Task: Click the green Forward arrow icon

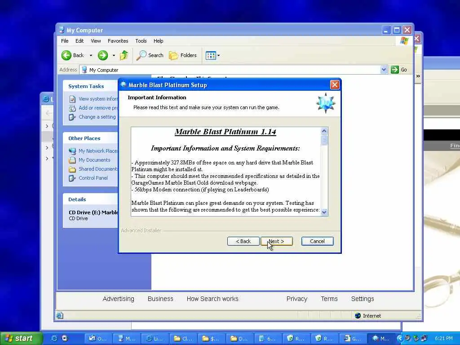Action: 103,55
